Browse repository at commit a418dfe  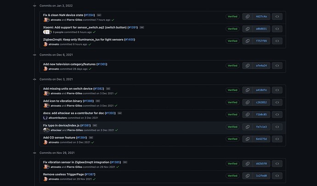pos(277,90)
